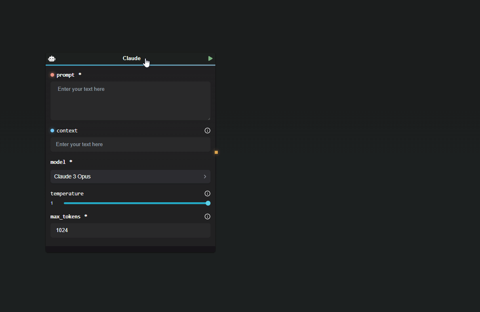The height and width of the screenshot is (312, 480).
Task: Show info for context field
Action: tap(207, 131)
